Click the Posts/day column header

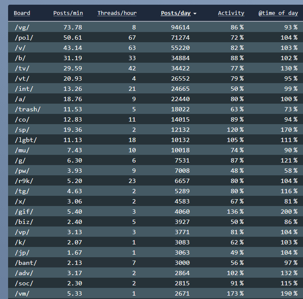(176, 13)
